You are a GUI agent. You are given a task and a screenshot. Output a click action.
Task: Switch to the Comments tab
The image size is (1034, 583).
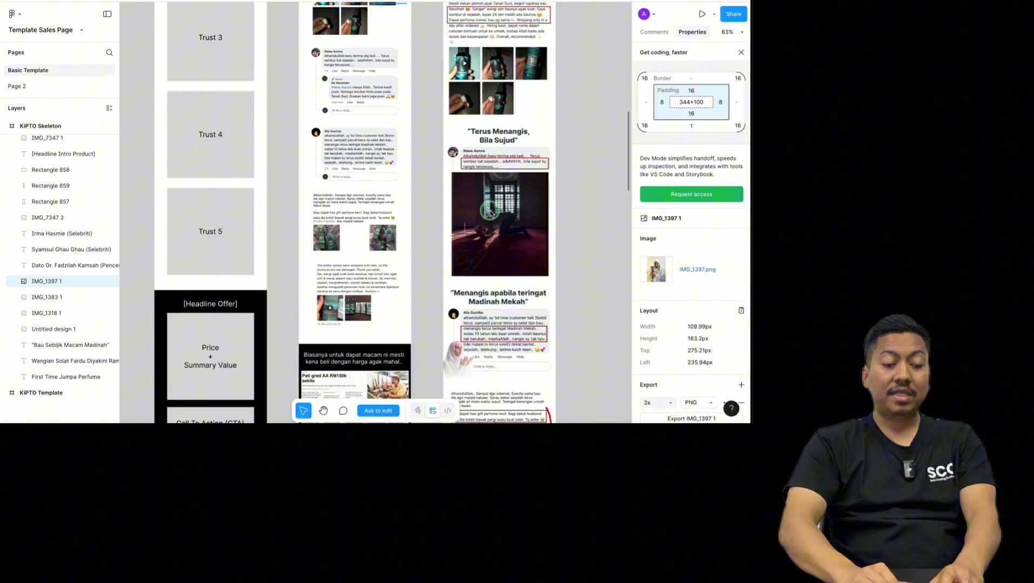point(654,32)
